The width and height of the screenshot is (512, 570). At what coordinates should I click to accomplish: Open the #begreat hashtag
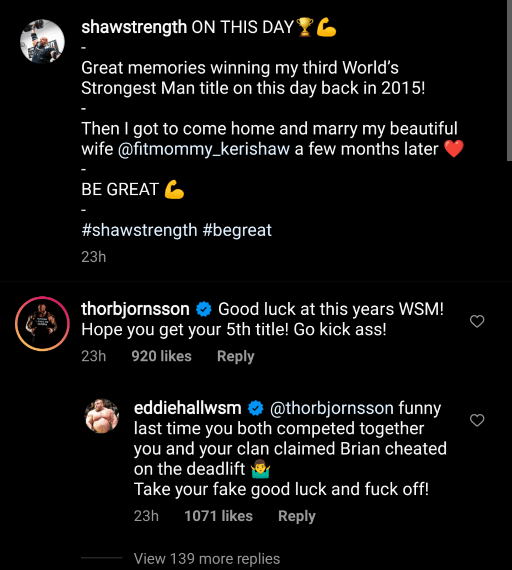[237, 230]
